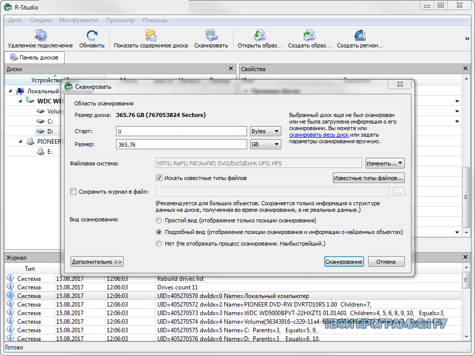475x356 pixels.
Task: Select the E: DVD drive
Action: click(49, 151)
